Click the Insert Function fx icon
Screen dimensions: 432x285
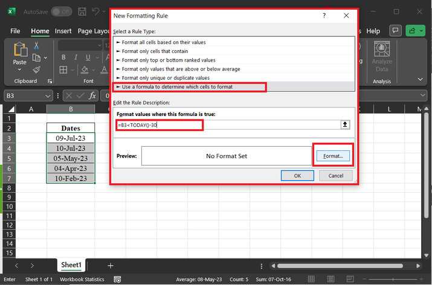[x=92, y=95]
